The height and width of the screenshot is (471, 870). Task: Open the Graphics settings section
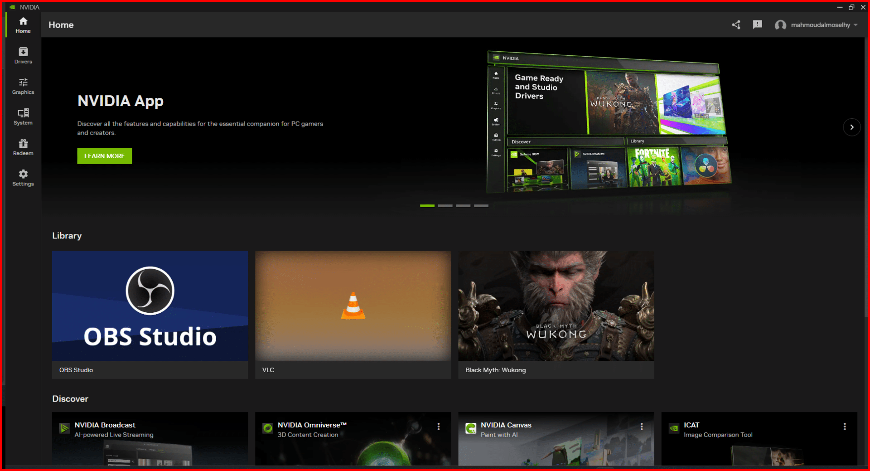pyautogui.click(x=23, y=86)
